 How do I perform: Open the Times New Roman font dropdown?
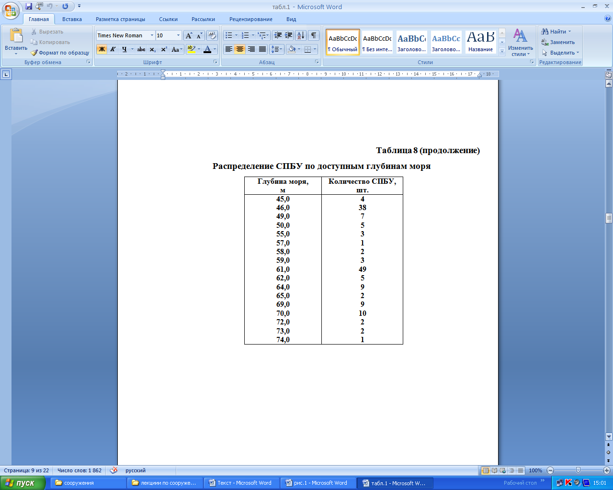[152, 35]
